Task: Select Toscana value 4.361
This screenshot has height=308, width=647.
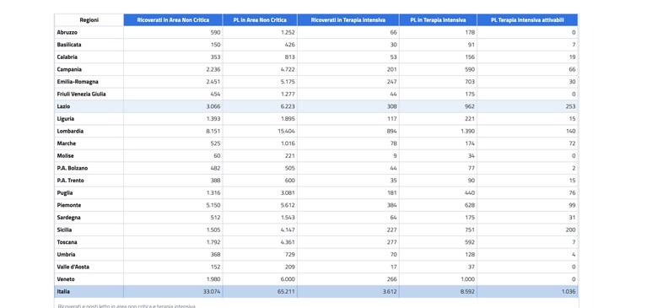Action: point(288,242)
